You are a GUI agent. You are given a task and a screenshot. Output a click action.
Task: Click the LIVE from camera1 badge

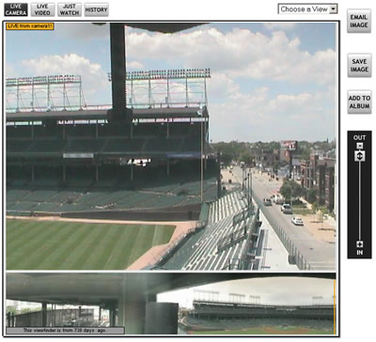point(30,26)
